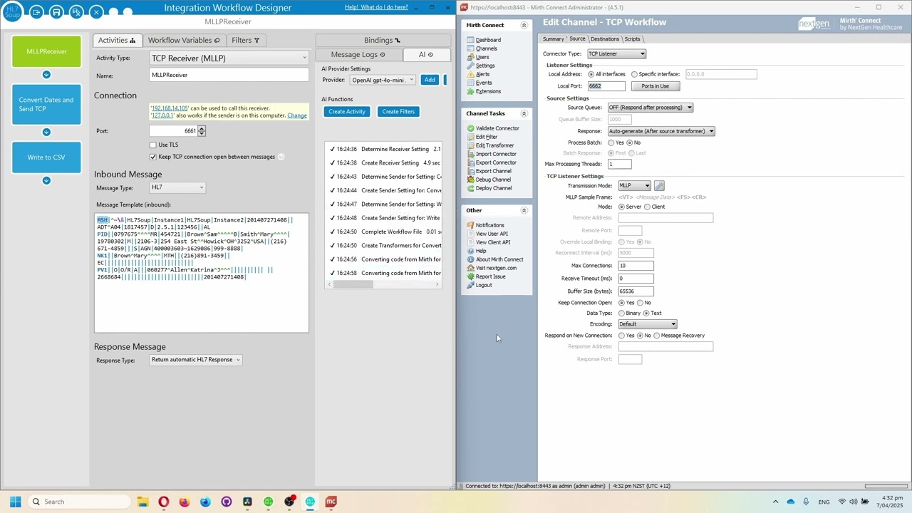The width and height of the screenshot is (912, 513).
Task: Click the Notifications item in the Other panel
Action: [489, 225]
